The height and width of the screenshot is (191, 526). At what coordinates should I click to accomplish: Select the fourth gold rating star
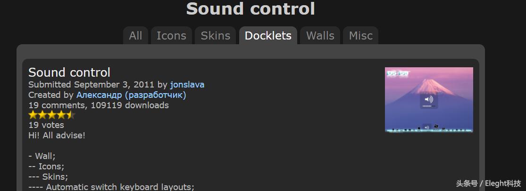[x=61, y=115]
